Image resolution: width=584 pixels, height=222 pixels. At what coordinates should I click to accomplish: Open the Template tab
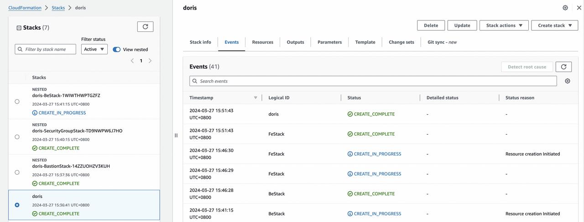[x=365, y=42]
